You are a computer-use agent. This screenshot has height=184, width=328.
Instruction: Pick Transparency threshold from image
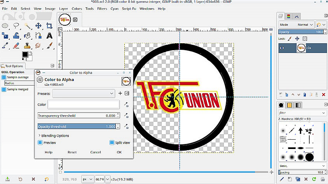(126, 115)
